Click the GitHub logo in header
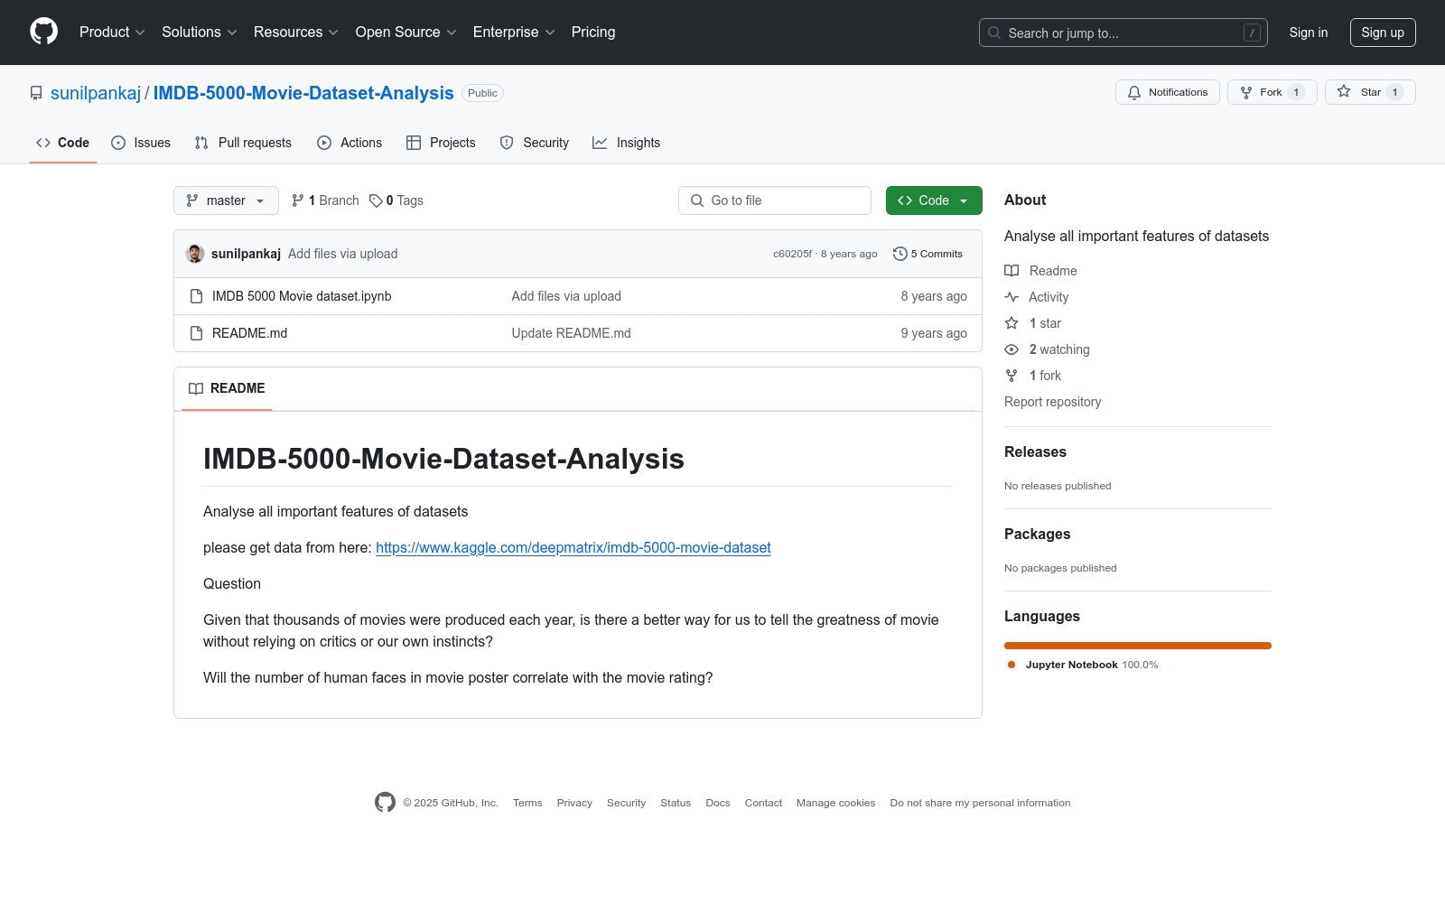Viewport: 1445px width, 903px height. tap(43, 32)
